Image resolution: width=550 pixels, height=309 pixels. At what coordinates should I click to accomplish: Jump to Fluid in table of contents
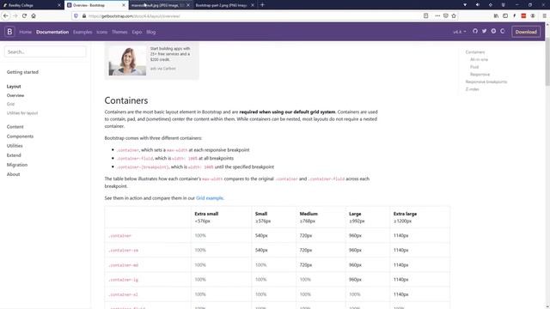click(474, 67)
